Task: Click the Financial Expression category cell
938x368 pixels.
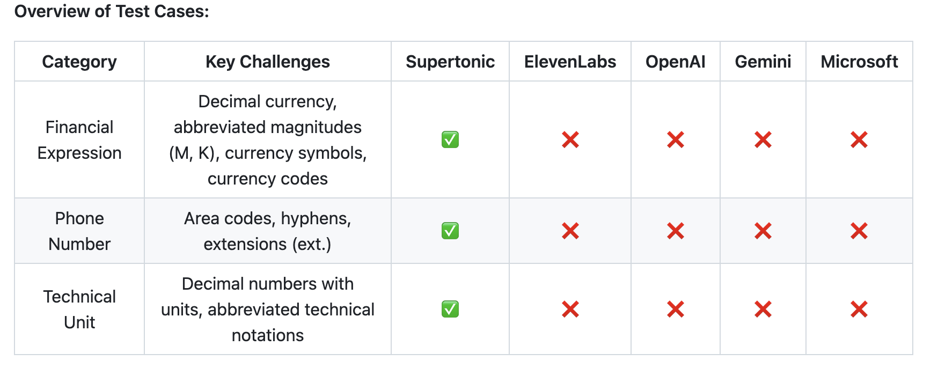Action: [79, 140]
